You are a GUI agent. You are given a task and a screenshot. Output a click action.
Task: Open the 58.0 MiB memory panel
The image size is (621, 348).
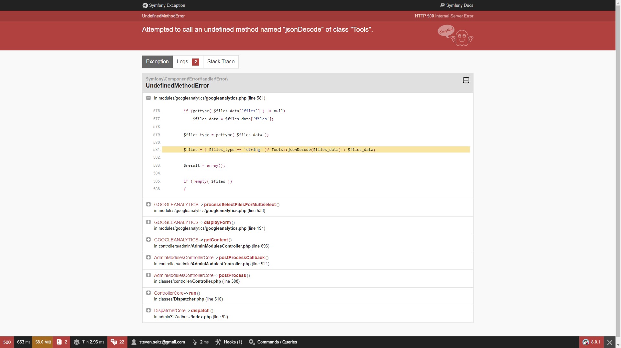[43, 342]
